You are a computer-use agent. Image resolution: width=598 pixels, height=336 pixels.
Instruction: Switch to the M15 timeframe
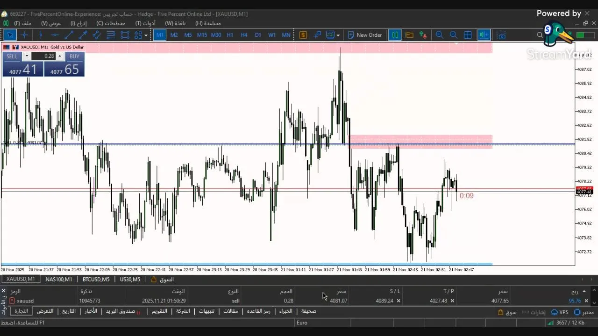(x=202, y=35)
